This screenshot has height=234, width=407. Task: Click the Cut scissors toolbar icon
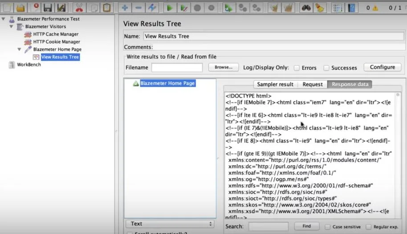[x=79, y=8]
